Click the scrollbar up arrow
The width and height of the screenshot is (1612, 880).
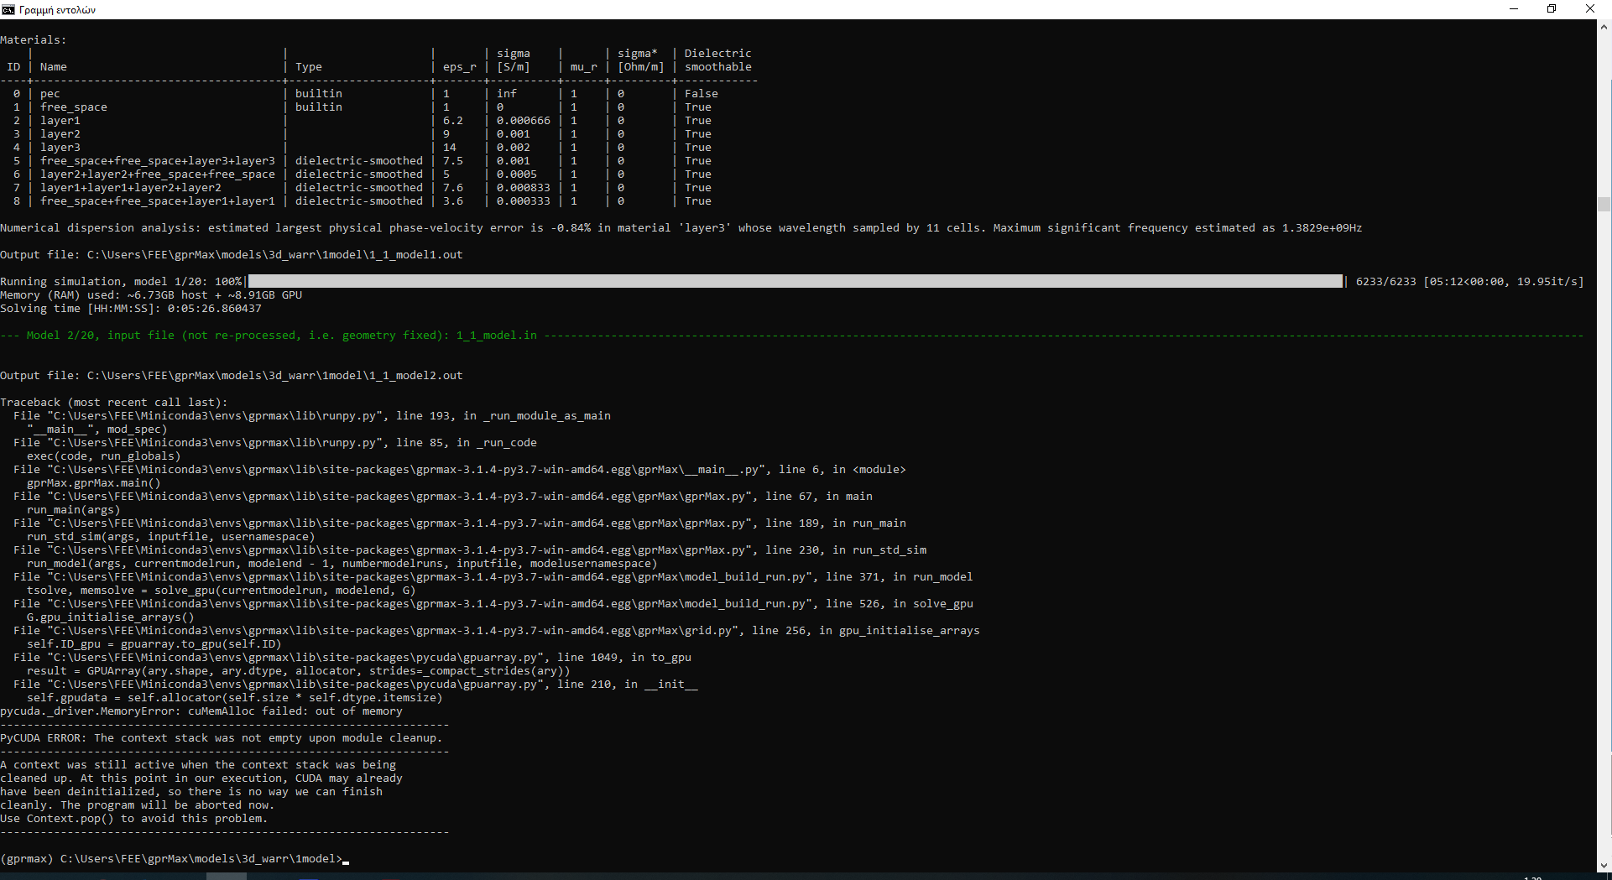[x=1604, y=27]
